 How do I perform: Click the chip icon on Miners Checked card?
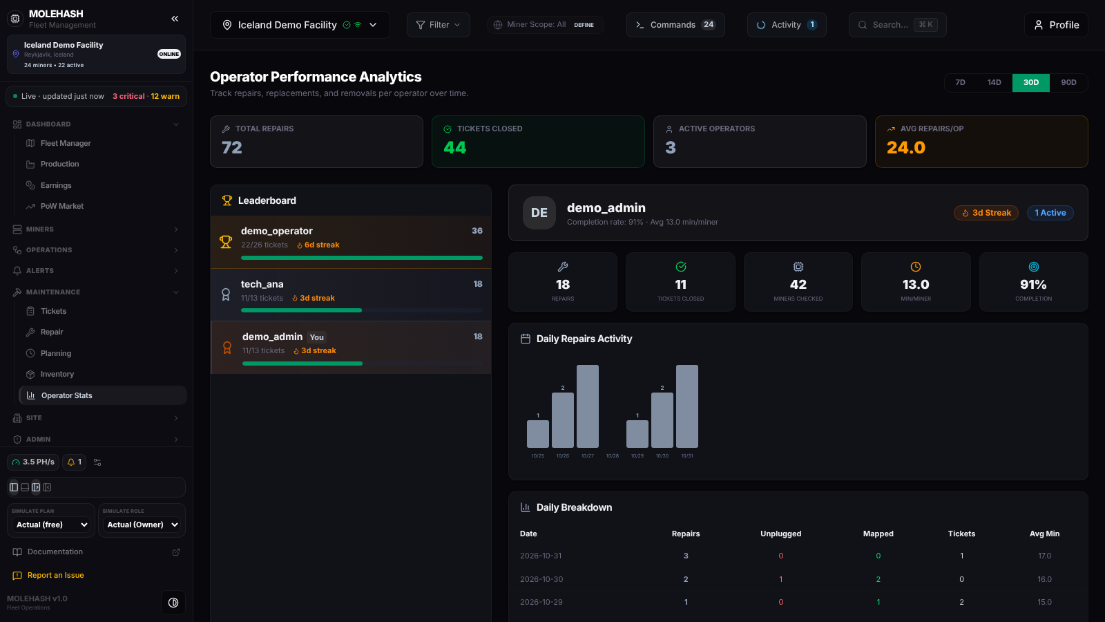coord(798,267)
